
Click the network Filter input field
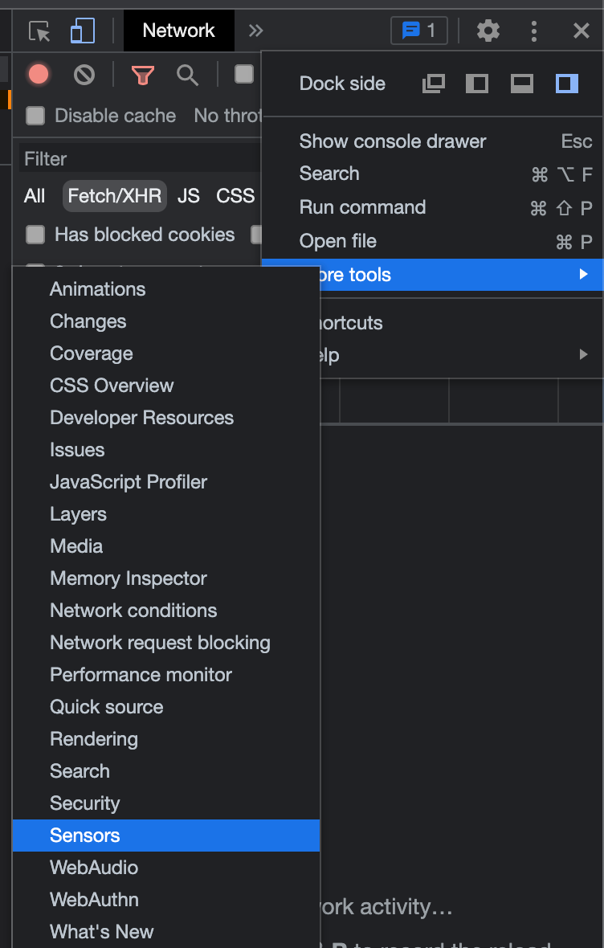click(x=120, y=158)
